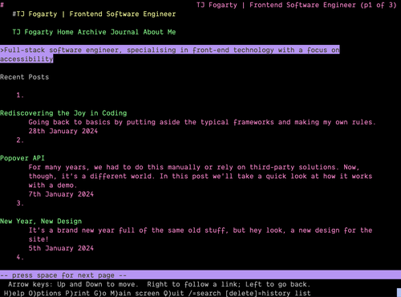Click the [delete]=history list command

point(268,293)
